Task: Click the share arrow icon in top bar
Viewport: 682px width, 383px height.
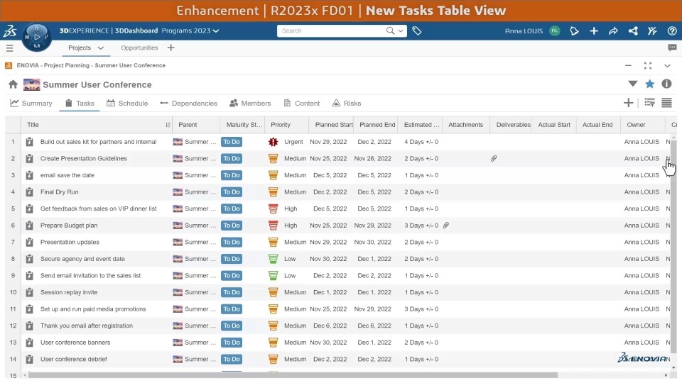Action: point(613,30)
